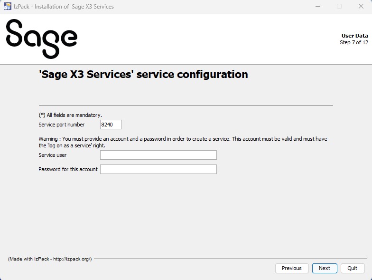Go back with the Previous button

[x=291, y=268]
